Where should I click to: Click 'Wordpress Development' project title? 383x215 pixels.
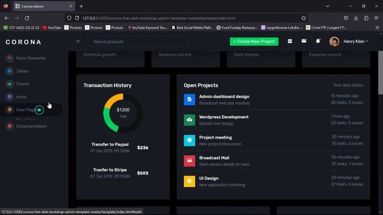pyautogui.click(x=224, y=117)
